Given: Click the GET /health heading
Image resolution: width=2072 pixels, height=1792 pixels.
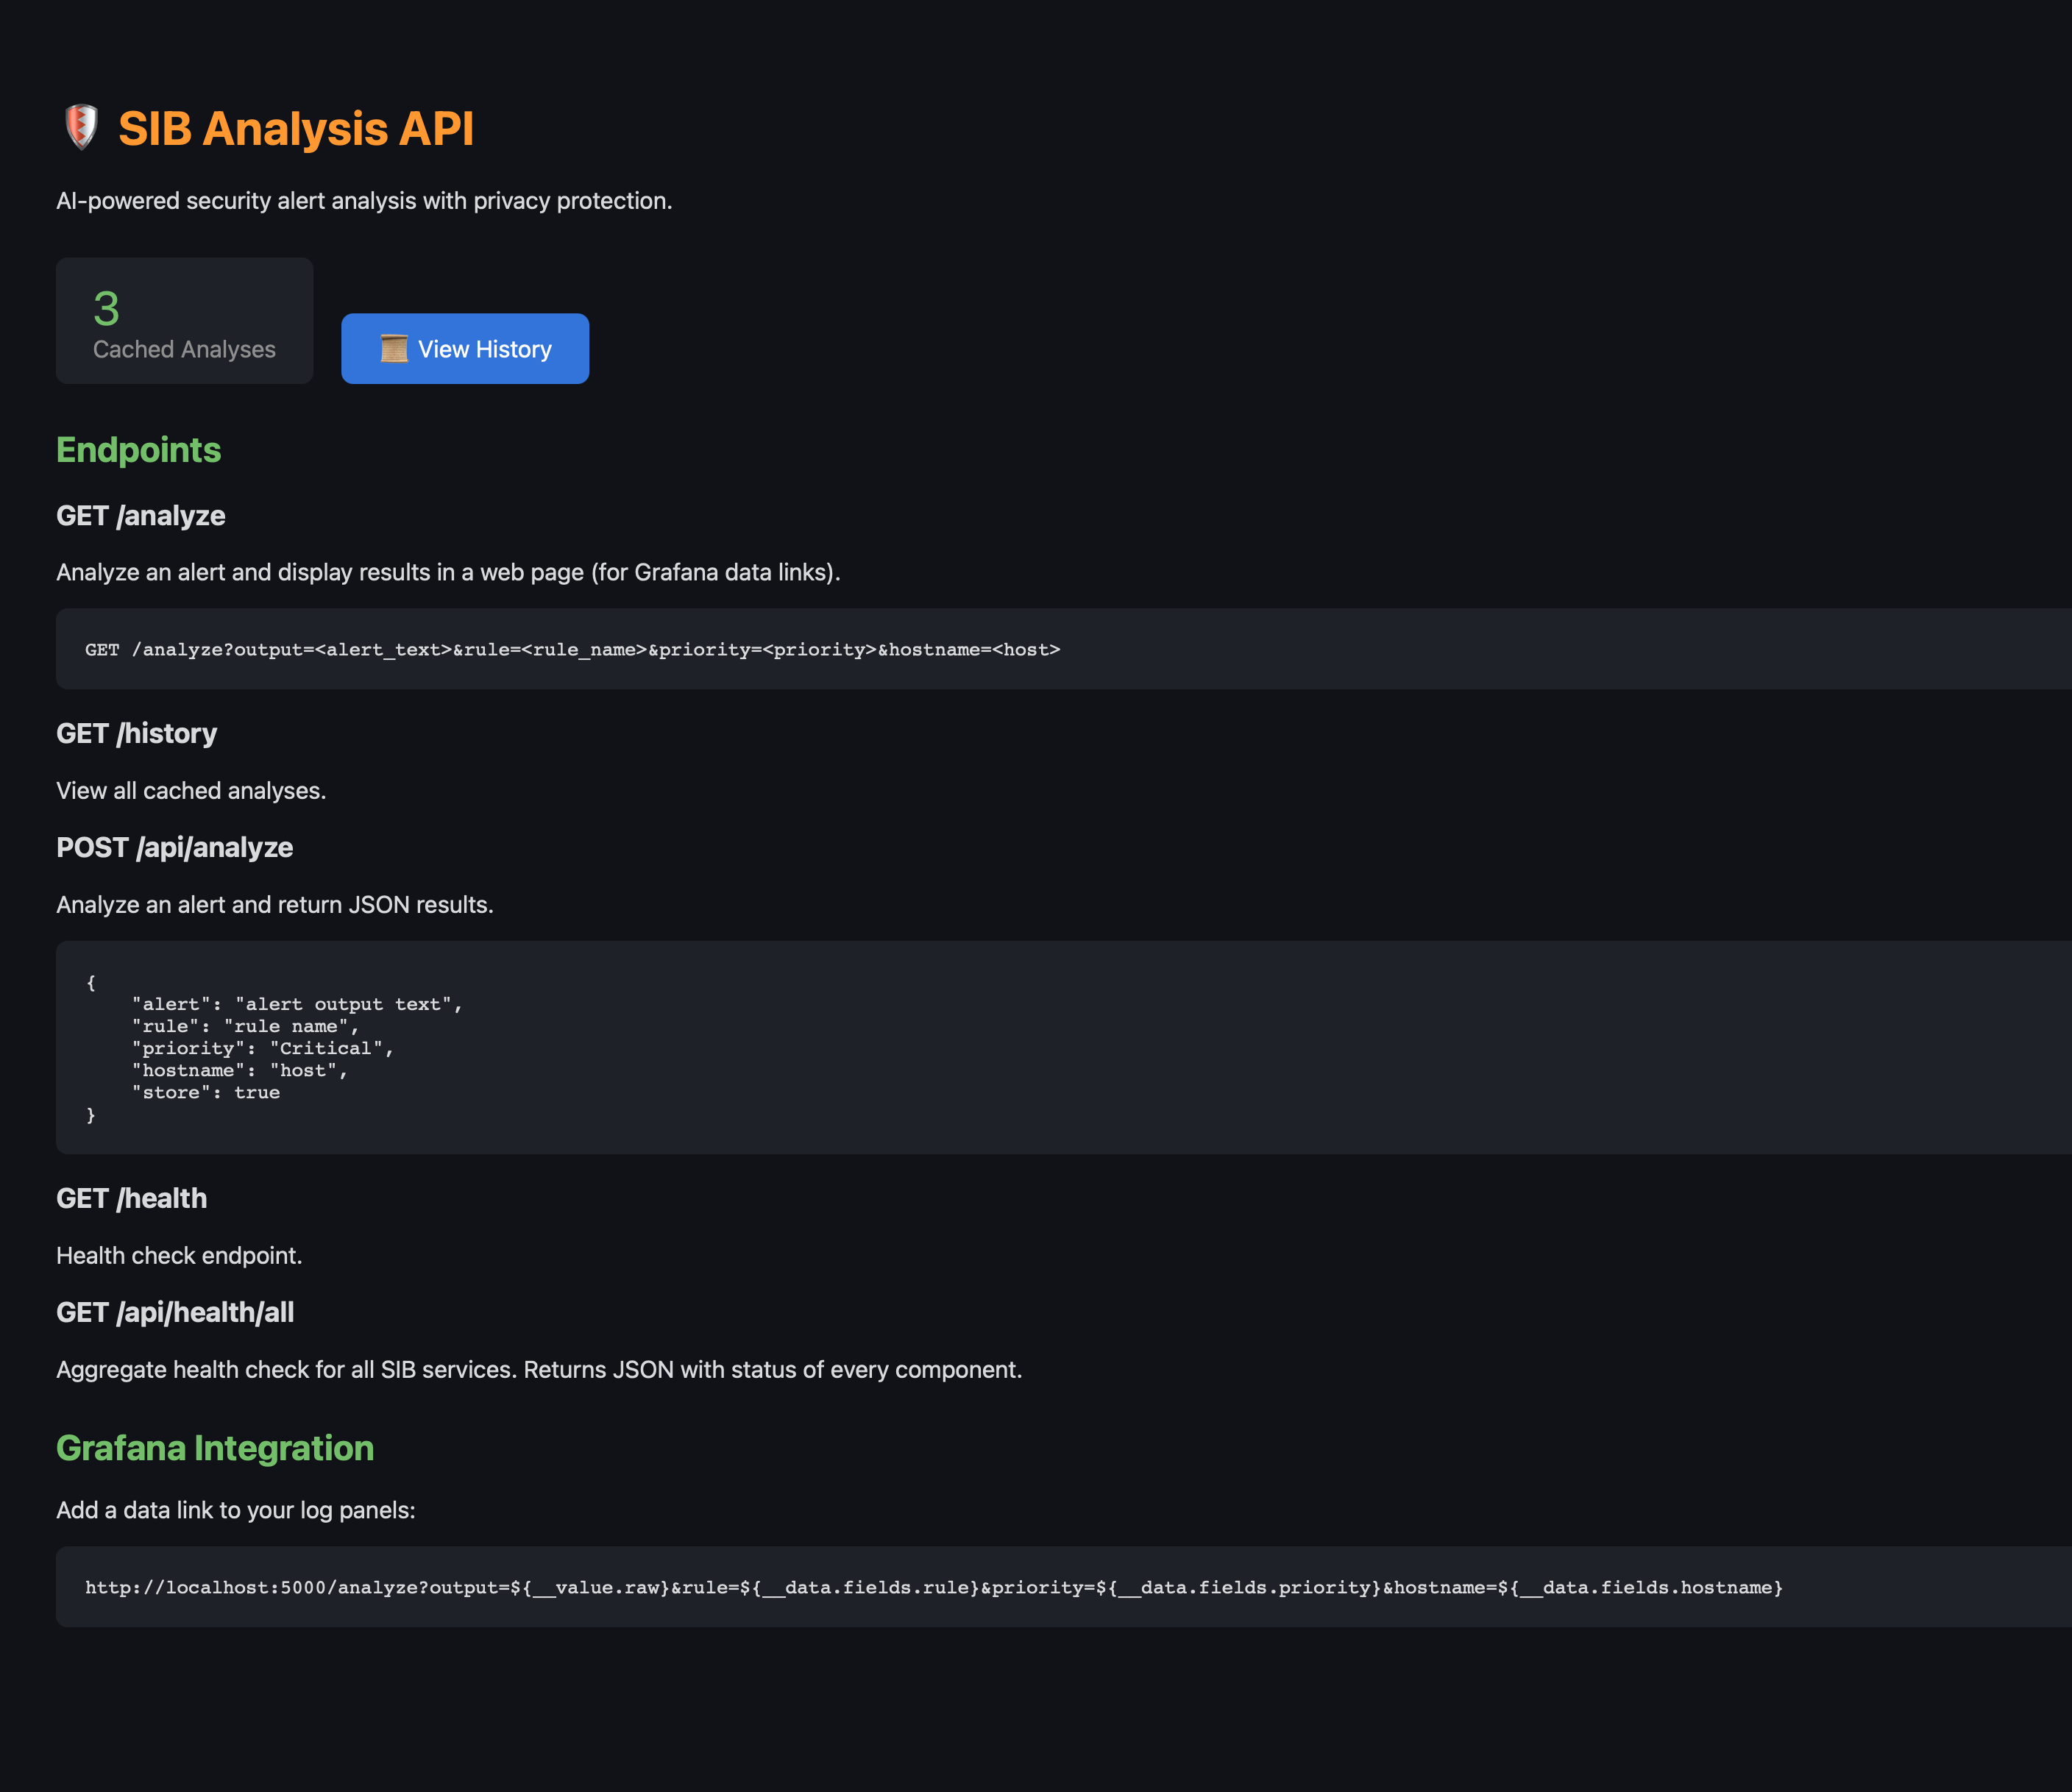Looking at the screenshot, I should (x=132, y=1199).
